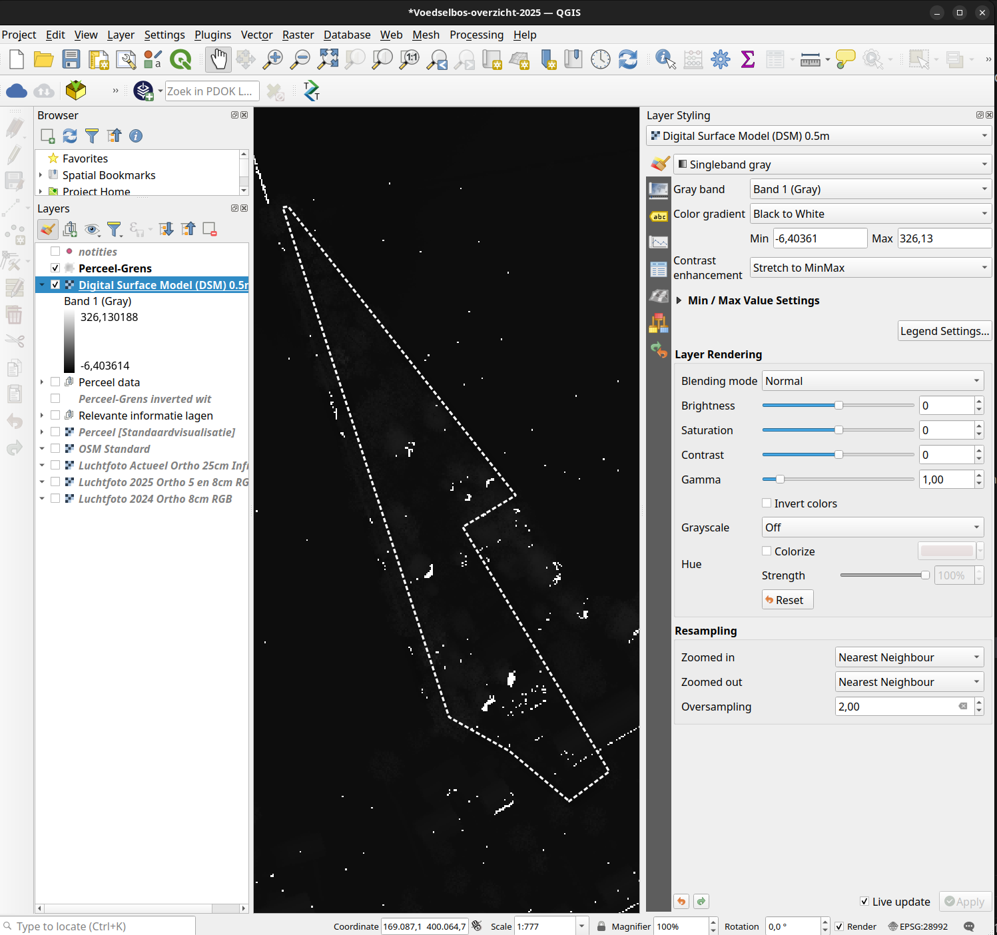Click the Refresh map icon in toolbar
The width and height of the screenshot is (997, 935).
click(x=628, y=59)
